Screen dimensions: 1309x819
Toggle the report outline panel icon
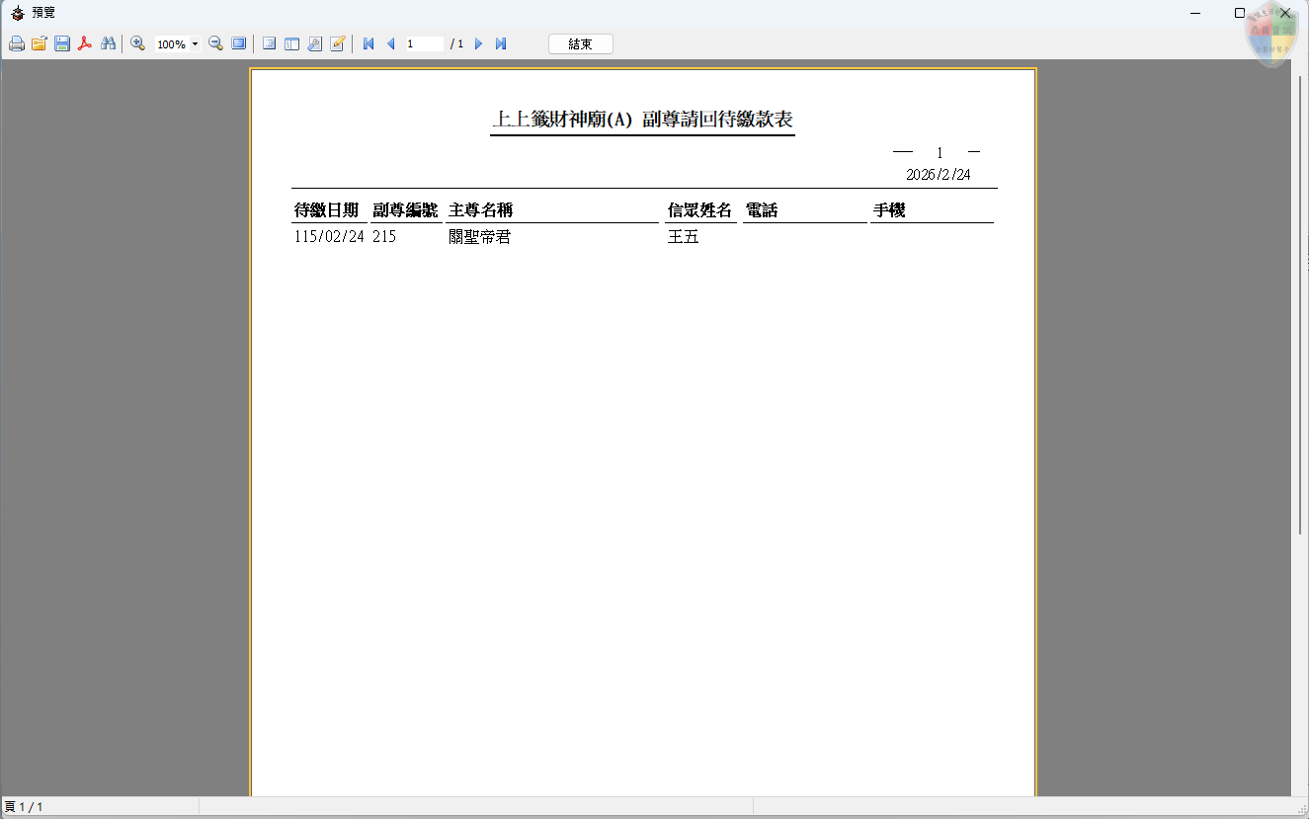pyautogui.click(x=269, y=44)
